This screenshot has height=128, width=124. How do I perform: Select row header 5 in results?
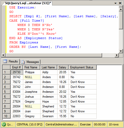6,92
